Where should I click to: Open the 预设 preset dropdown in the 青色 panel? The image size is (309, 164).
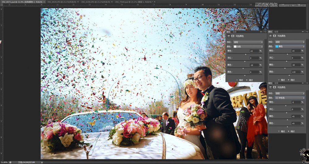pyautogui.click(x=290, y=42)
